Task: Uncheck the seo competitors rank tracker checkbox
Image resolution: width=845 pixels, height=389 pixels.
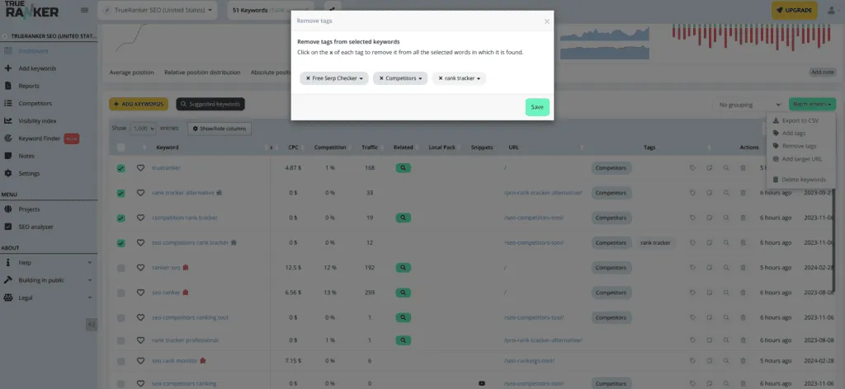Action: [x=120, y=243]
